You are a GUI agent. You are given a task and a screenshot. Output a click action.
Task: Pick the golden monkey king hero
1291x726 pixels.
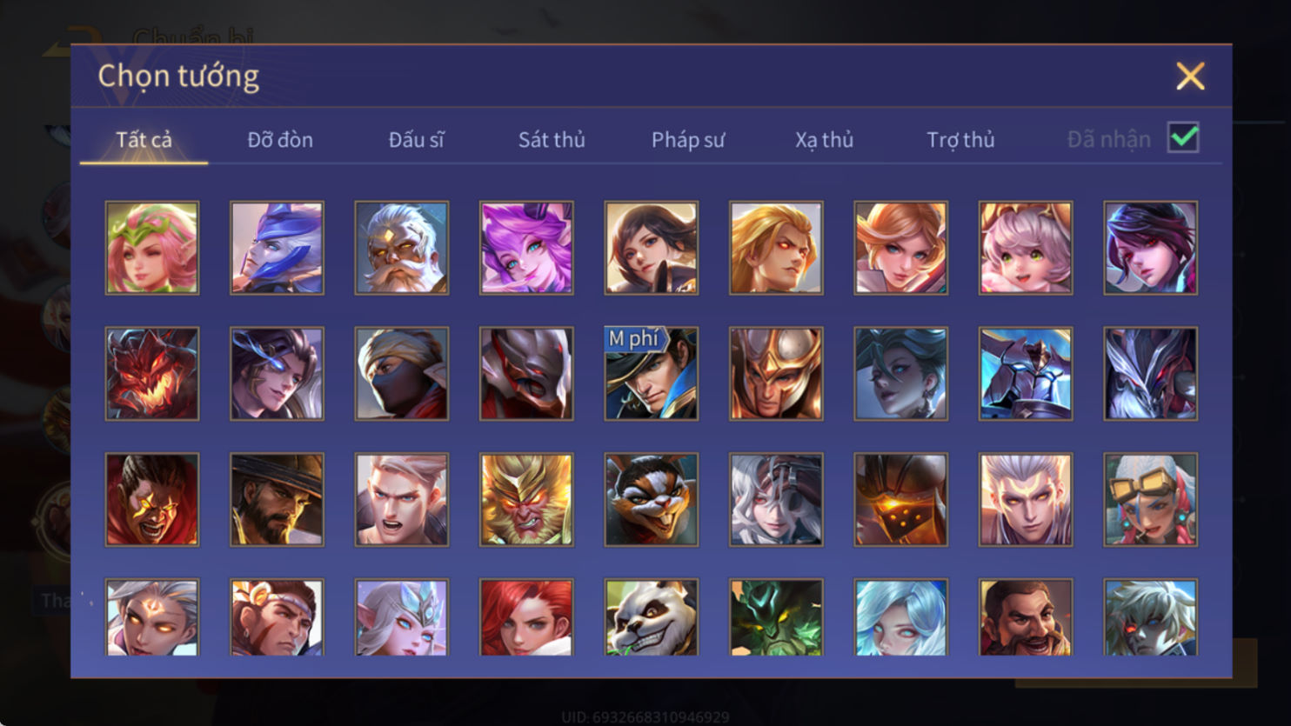coord(526,499)
